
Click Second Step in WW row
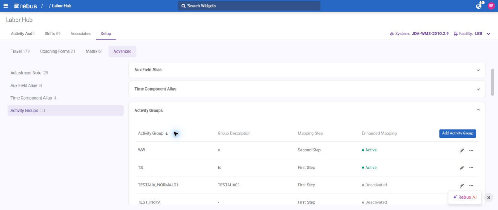coord(309,150)
